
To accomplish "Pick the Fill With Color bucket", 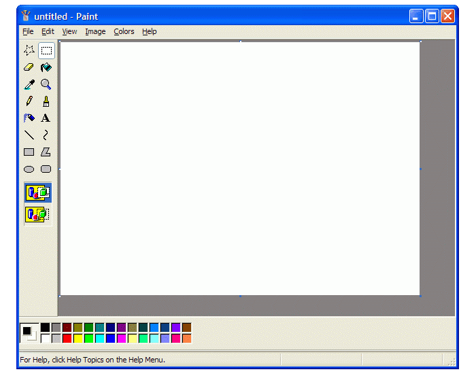I will point(46,67).
